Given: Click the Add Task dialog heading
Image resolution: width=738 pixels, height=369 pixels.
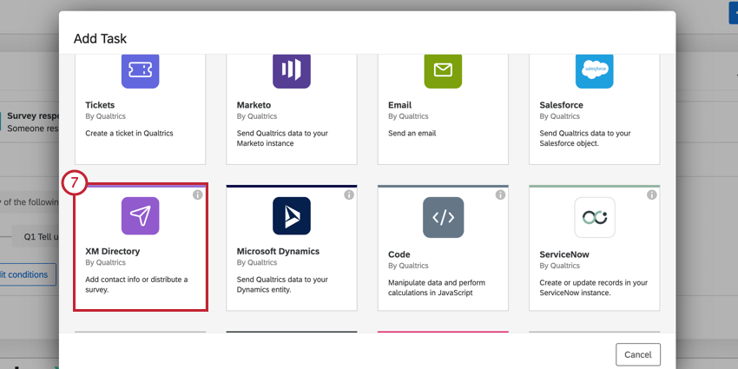Looking at the screenshot, I should coord(100,38).
